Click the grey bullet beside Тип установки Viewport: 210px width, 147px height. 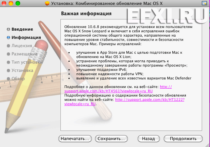8,62
